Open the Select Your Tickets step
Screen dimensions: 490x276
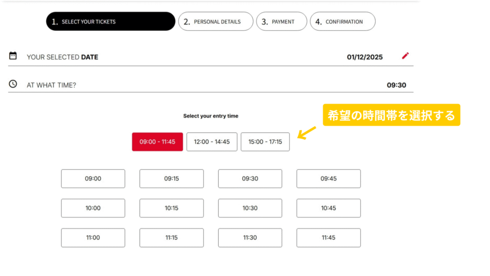click(x=111, y=22)
